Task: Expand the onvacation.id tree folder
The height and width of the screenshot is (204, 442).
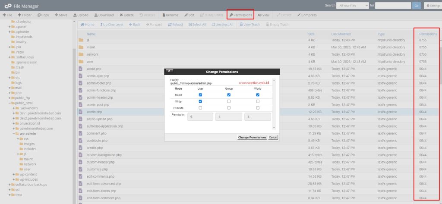Action: [x=14, y=123]
